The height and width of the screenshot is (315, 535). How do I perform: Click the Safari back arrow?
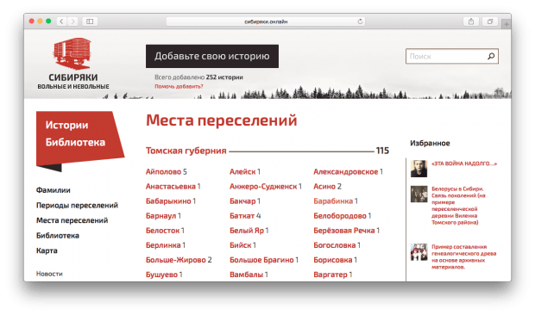click(61, 22)
